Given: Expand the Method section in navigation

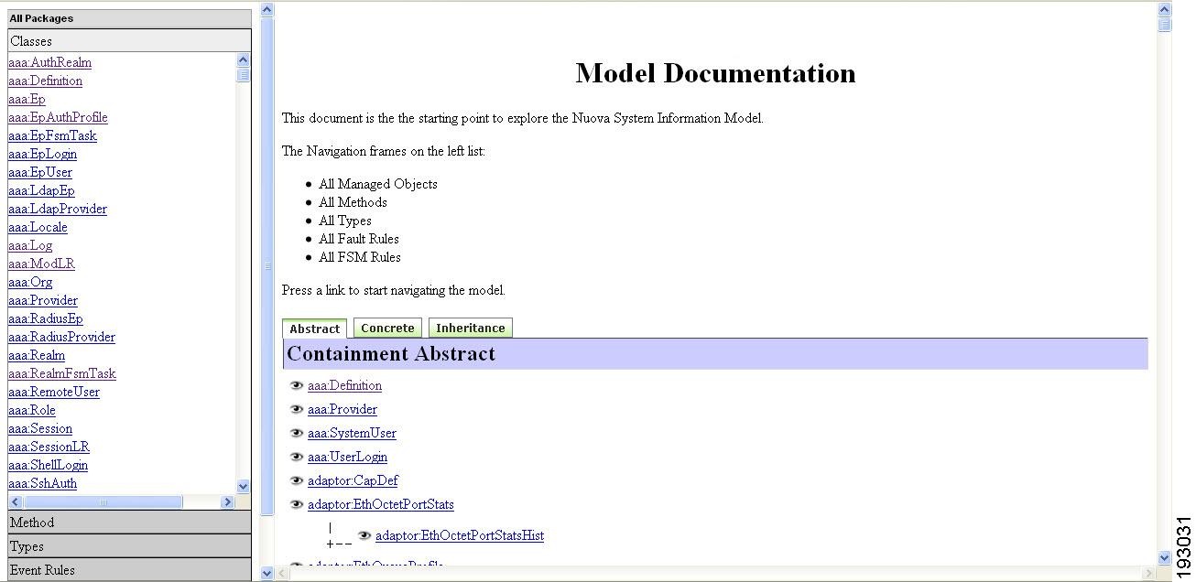Looking at the screenshot, I should coord(129,523).
